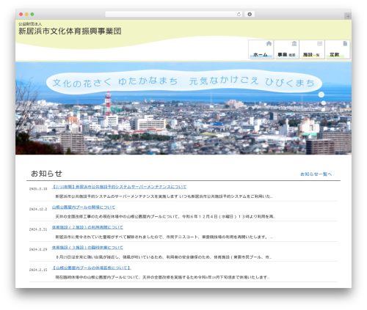Select the largest slideshow indicator dot
This screenshot has height=310, width=367.
[321, 95]
